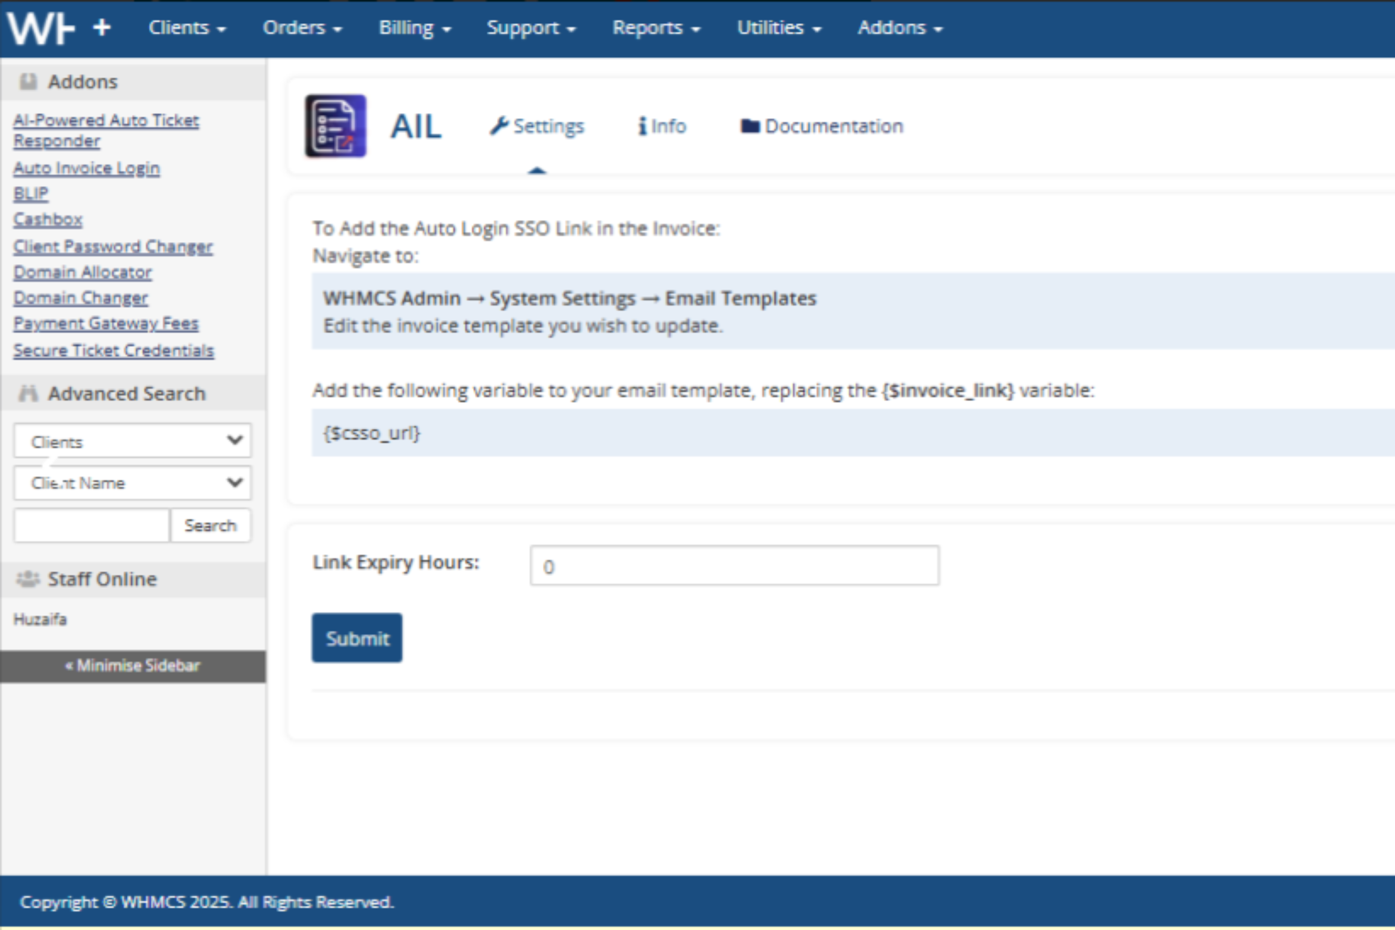Open the Clients search type dropdown
Screen dimensions: 1395x930
[x=132, y=441]
